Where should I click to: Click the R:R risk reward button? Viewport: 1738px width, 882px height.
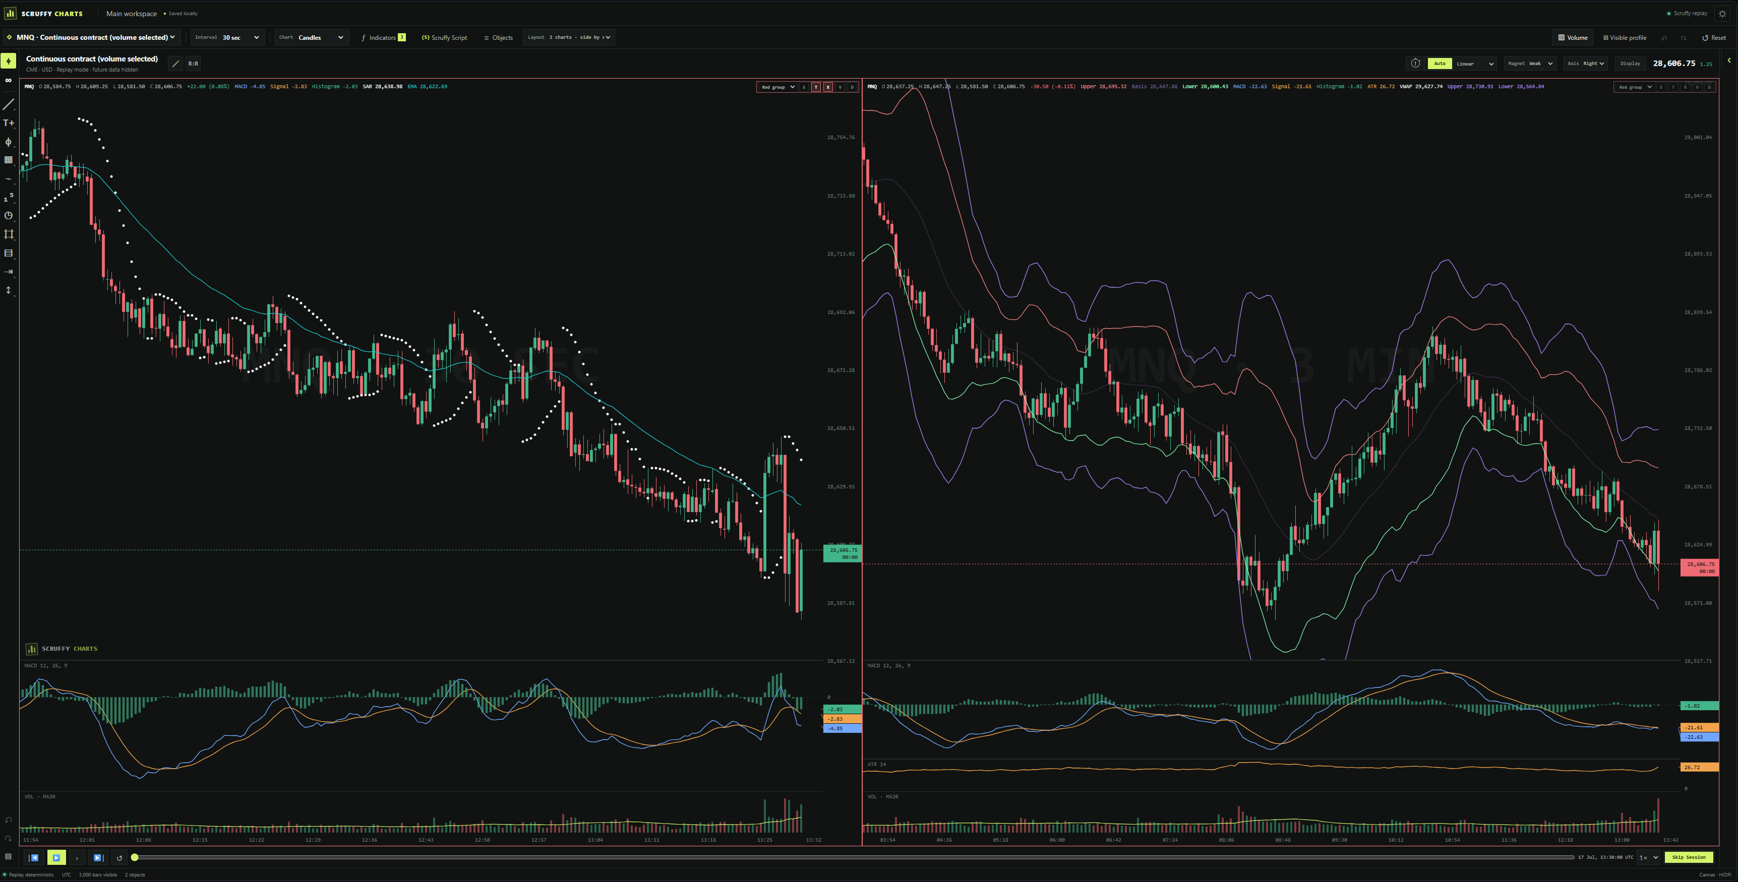pyautogui.click(x=193, y=64)
